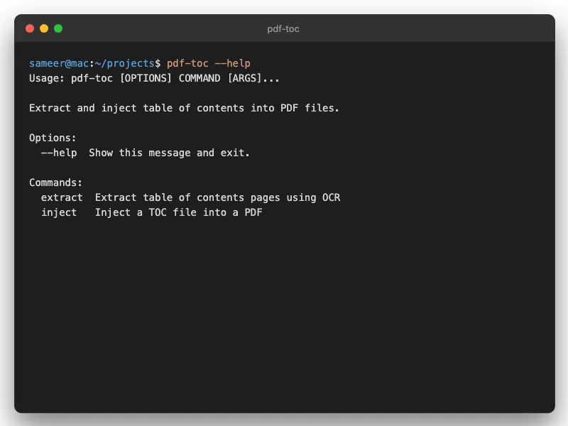The height and width of the screenshot is (426, 568).
Task: Click the yellow minimize button
Action: (43, 29)
